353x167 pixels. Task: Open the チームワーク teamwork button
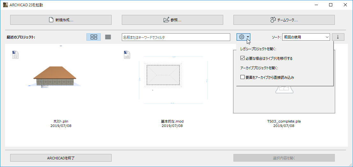click(284, 20)
